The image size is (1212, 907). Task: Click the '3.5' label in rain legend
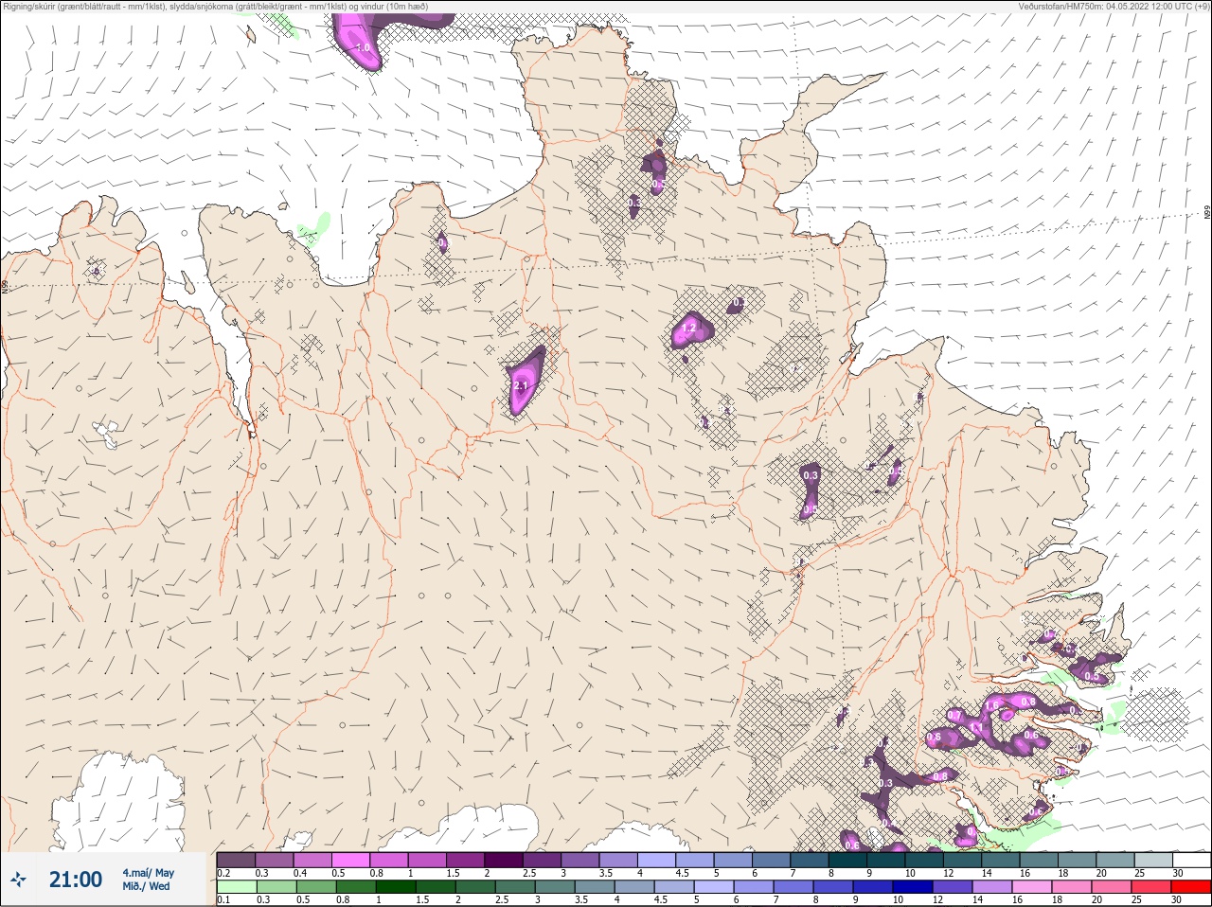click(579, 900)
